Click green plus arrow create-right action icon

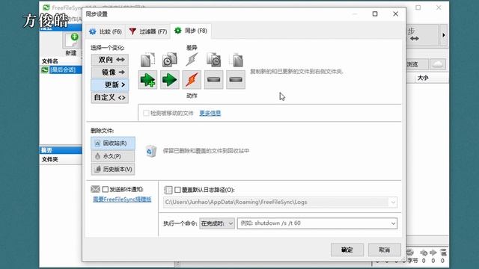148,80
